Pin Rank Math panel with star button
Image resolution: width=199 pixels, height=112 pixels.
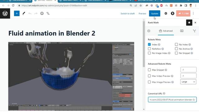pyautogui.click(x=189, y=23)
